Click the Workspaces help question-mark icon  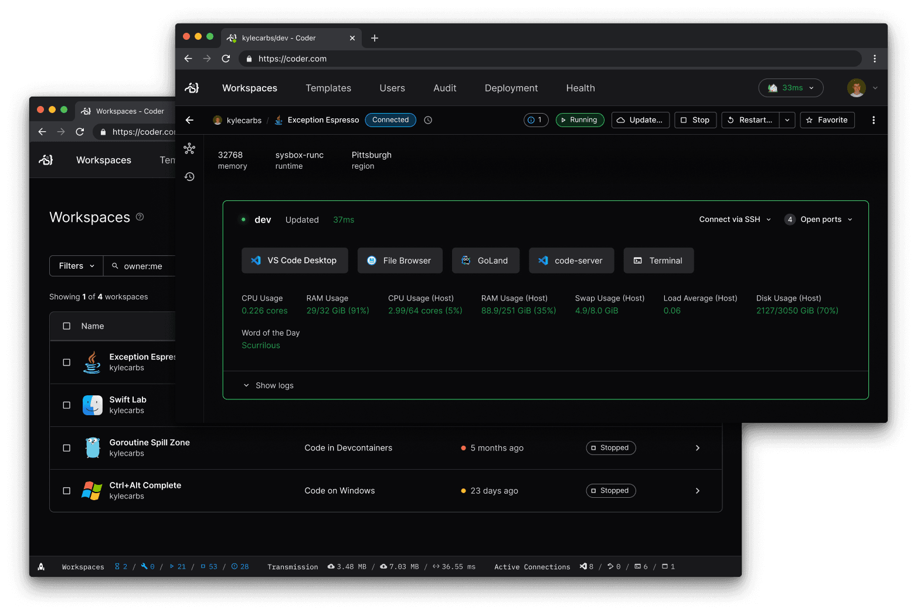[x=140, y=217]
